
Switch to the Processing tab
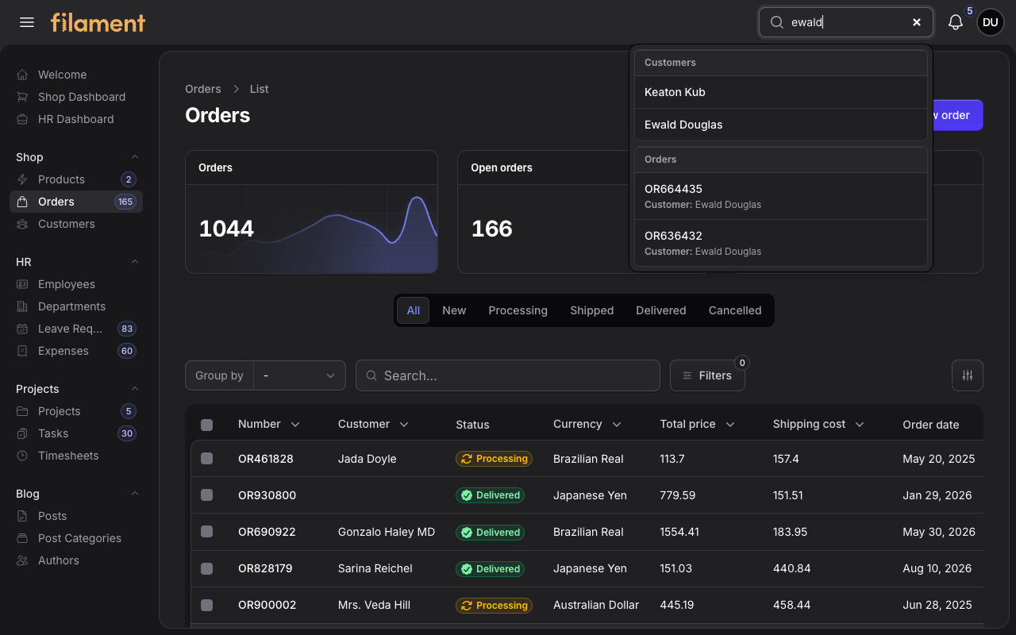click(518, 310)
